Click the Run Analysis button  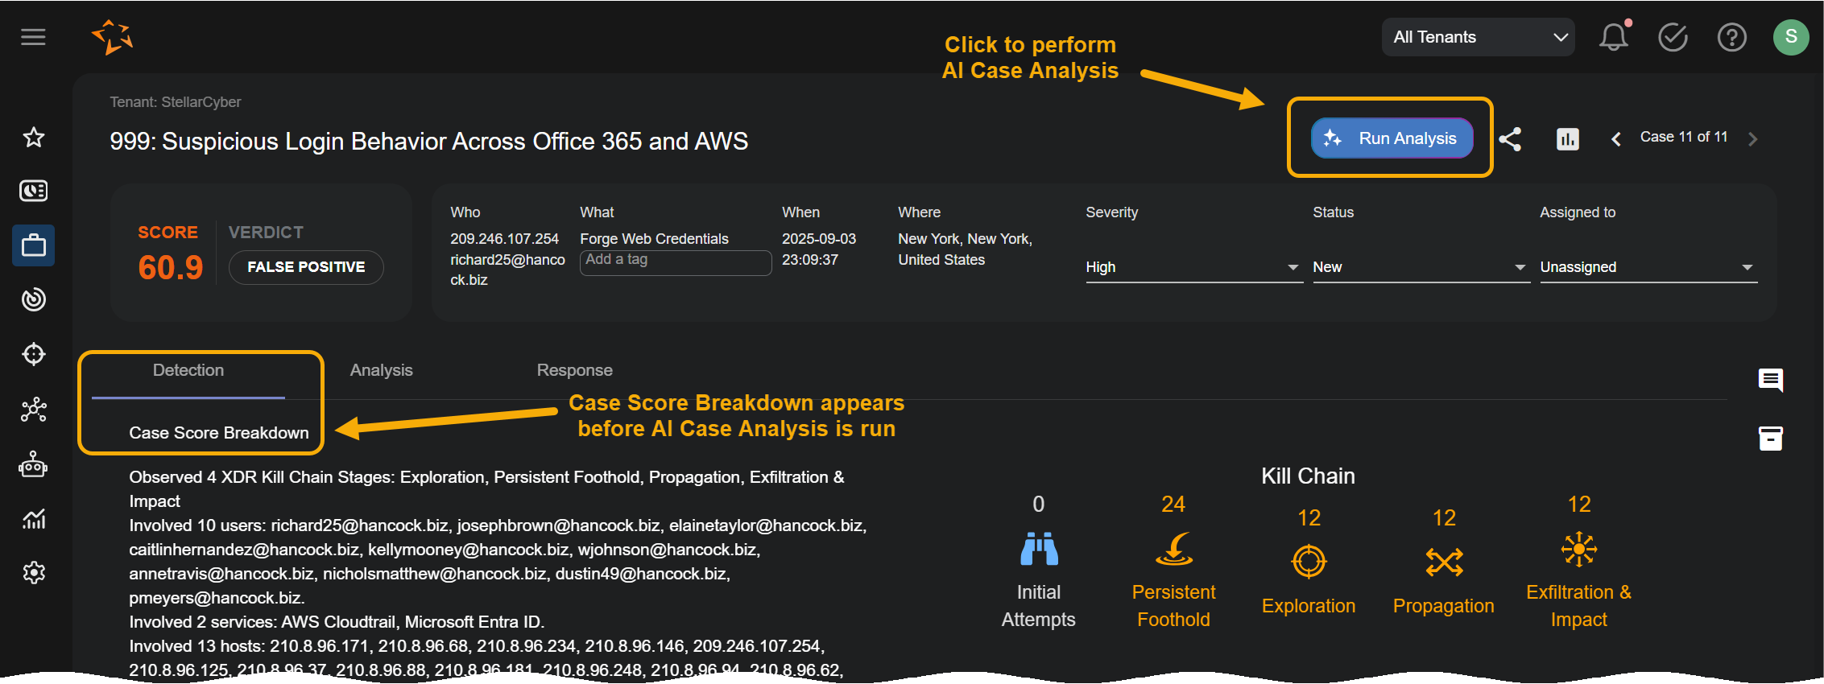(1392, 138)
